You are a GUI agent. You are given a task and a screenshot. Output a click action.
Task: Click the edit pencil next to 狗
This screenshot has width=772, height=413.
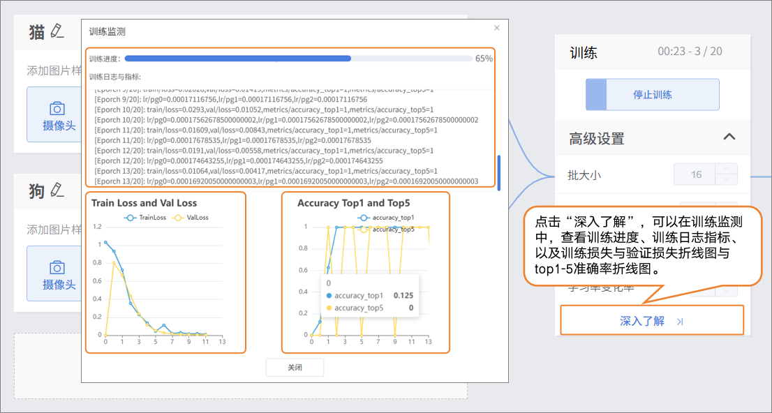coord(57,190)
